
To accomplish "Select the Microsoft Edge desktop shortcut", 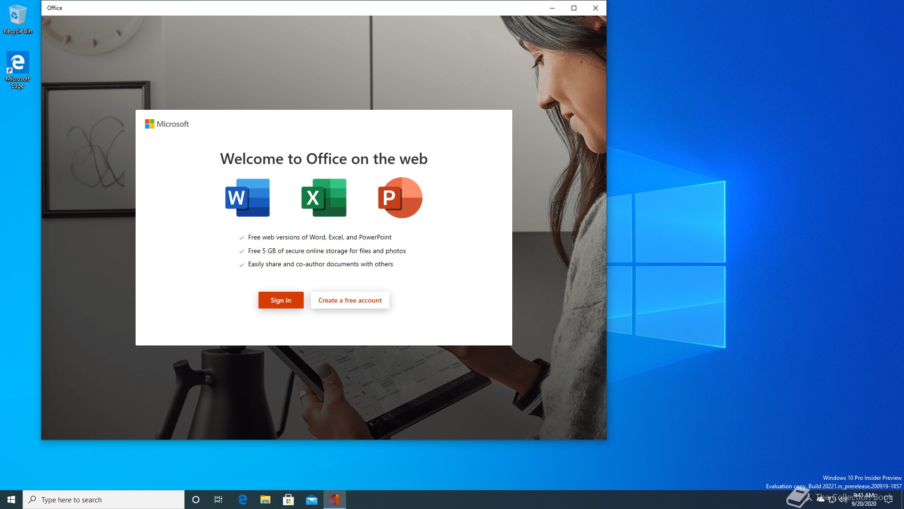I will pos(18,70).
